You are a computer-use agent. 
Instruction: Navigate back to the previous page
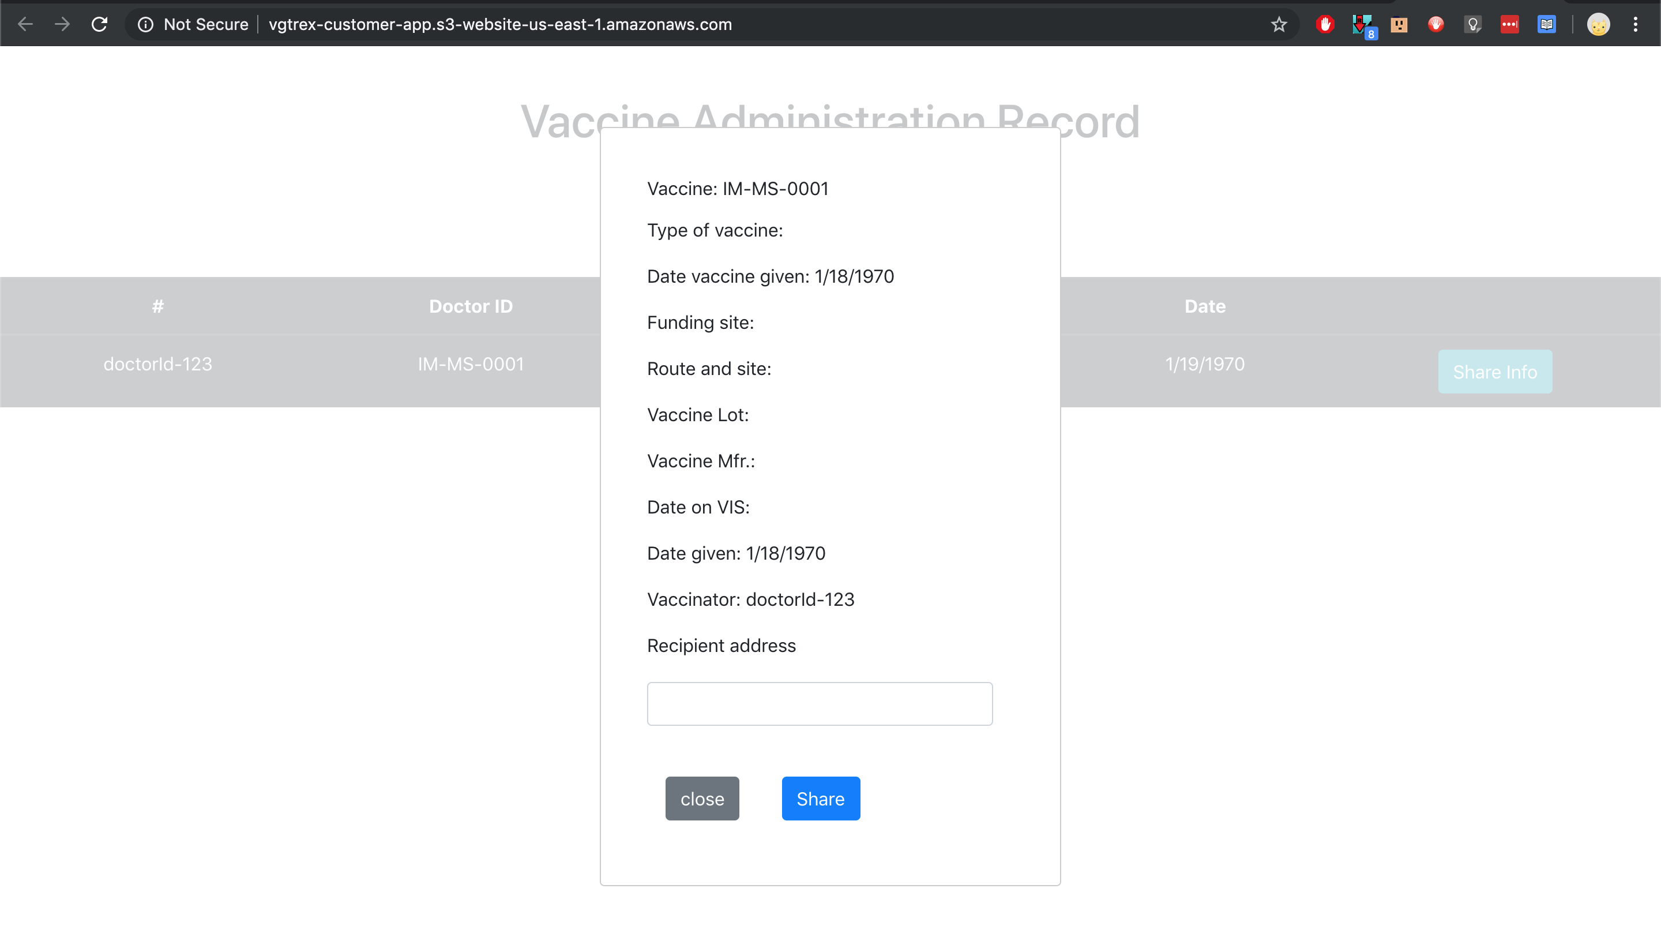pos(25,24)
